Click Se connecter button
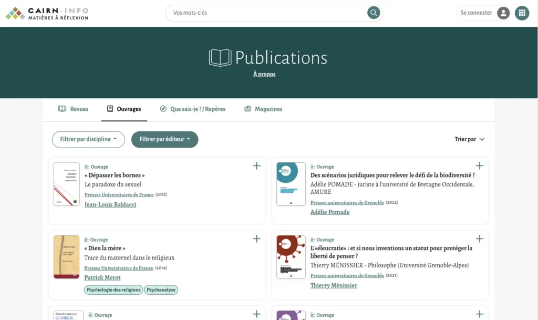The height and width of the screenshot is (320, 538). [x=476, y=13]
